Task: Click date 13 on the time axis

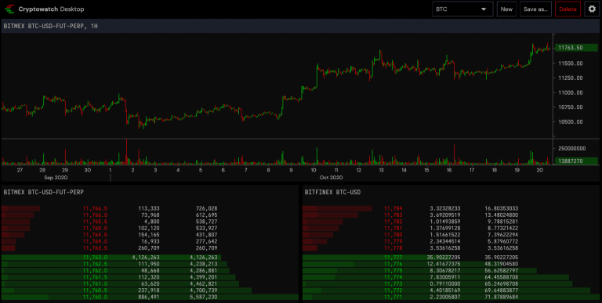Action: click(x=381, y=170)
